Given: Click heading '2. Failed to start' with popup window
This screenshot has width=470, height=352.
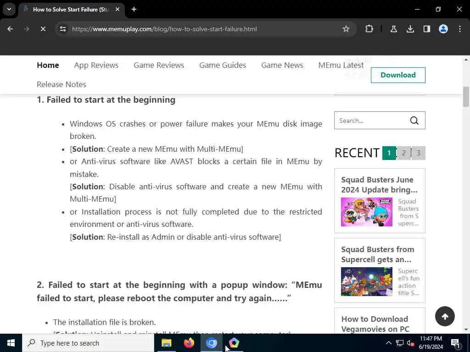Looking at the screenshot, I should tap(179, 291).
